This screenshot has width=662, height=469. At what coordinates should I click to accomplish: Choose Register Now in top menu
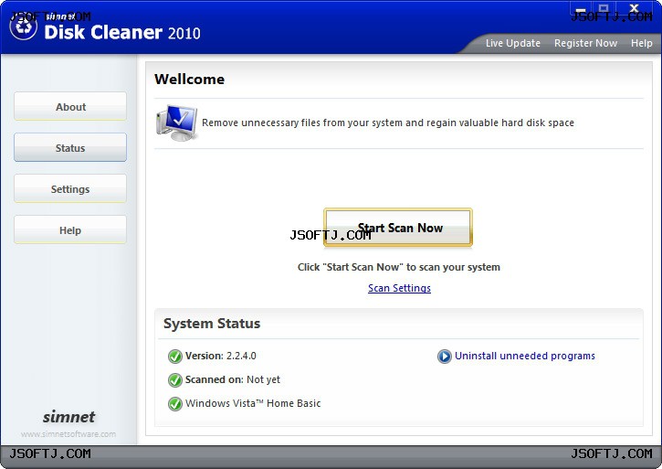[585, 43]
